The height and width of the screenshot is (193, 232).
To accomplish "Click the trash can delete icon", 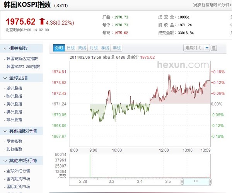I will 214,48.
